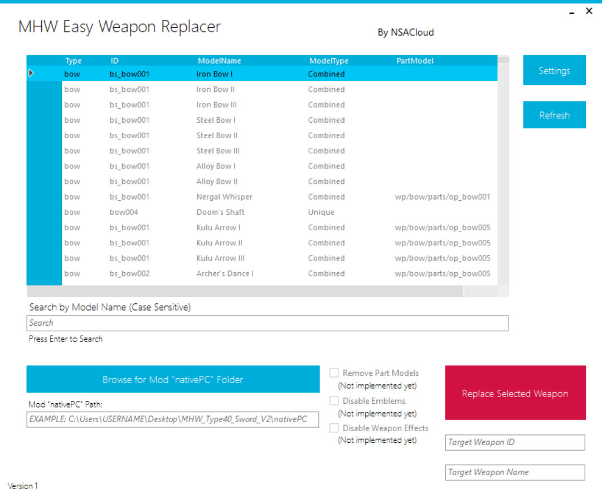
Task: Minimize the Weapon Replacer window
Action: 571,12
